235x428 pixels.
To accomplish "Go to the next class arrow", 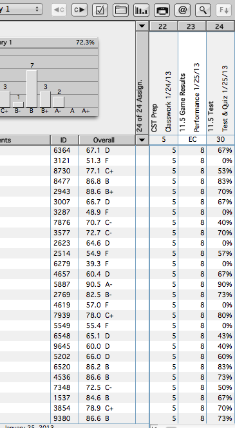I will [x=79, y=10].
